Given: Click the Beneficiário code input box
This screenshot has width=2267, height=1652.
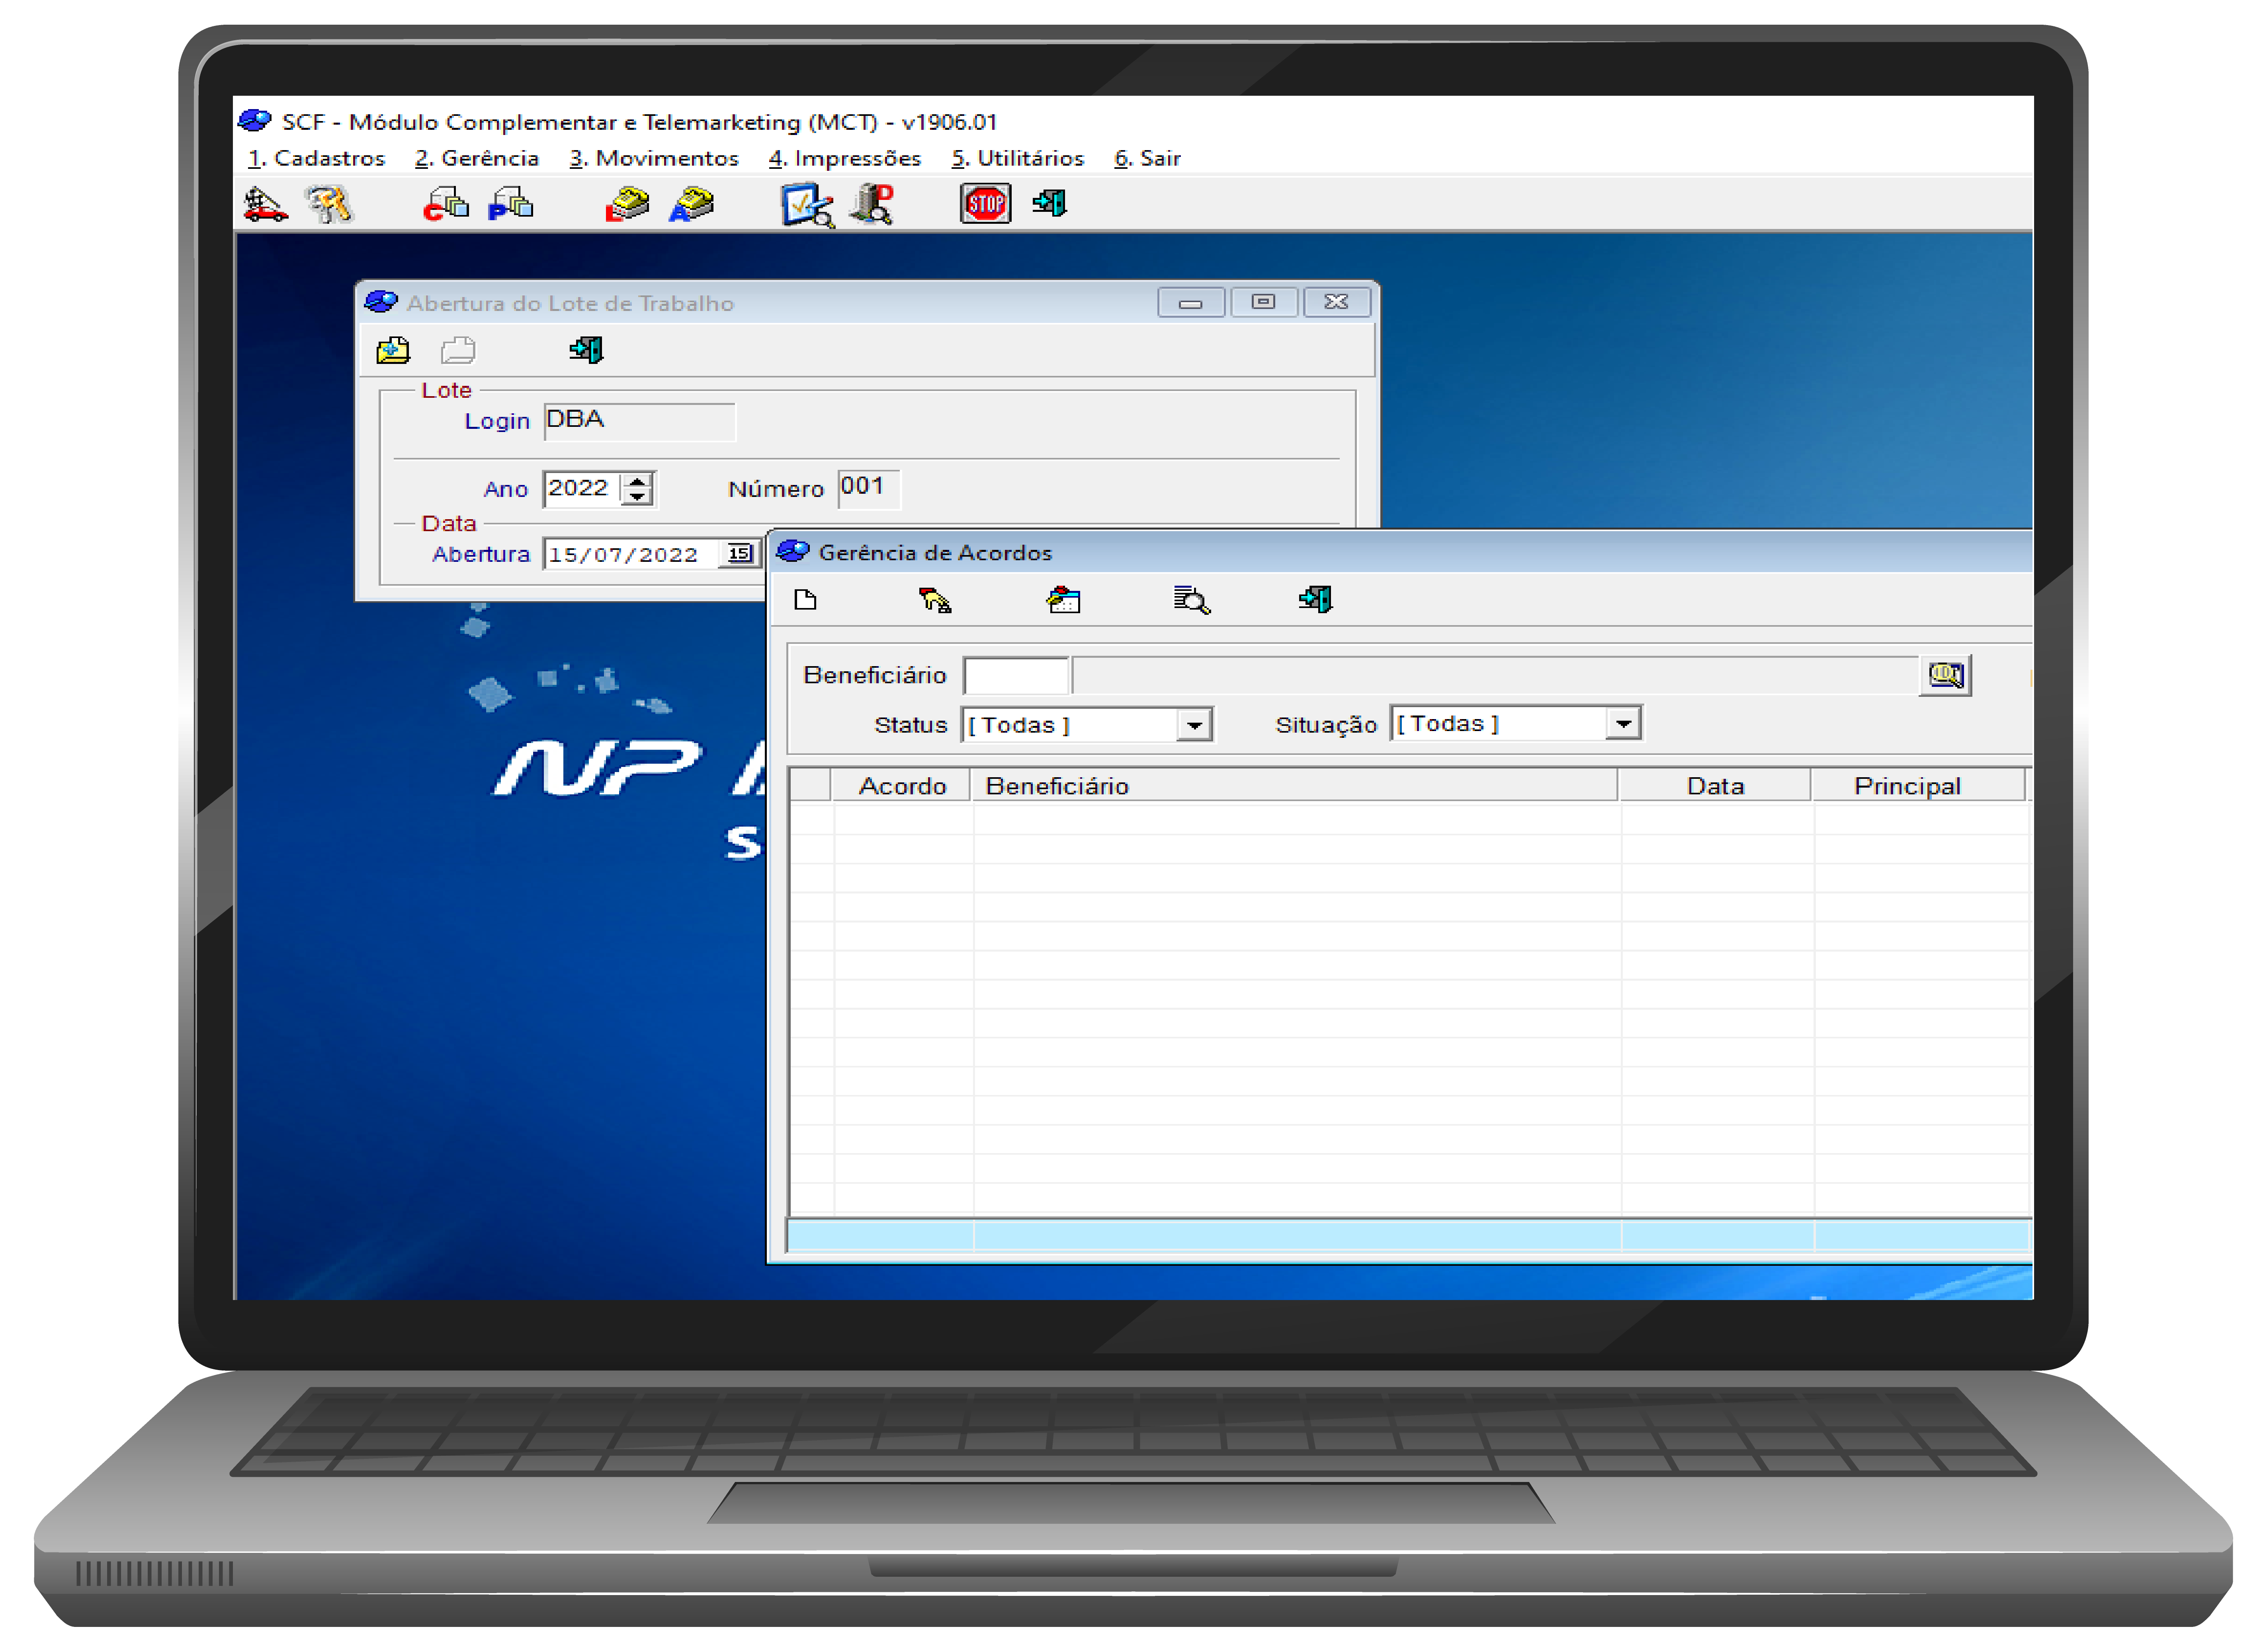Looking at the screenshot, I should [1016, 676].
